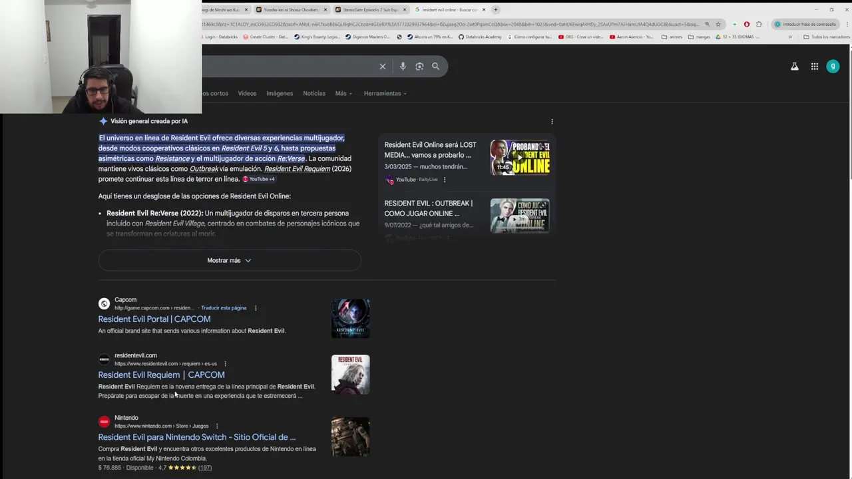Open the Resistance link in AI overview
This screenshot has width=852, height=479.
[172, 159]
